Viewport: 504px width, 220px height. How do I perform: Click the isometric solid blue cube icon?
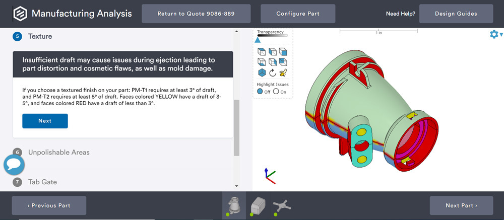click(x=262, y=72)
